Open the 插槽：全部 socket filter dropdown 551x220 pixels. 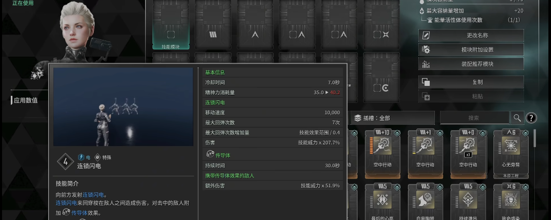[392, 118]
